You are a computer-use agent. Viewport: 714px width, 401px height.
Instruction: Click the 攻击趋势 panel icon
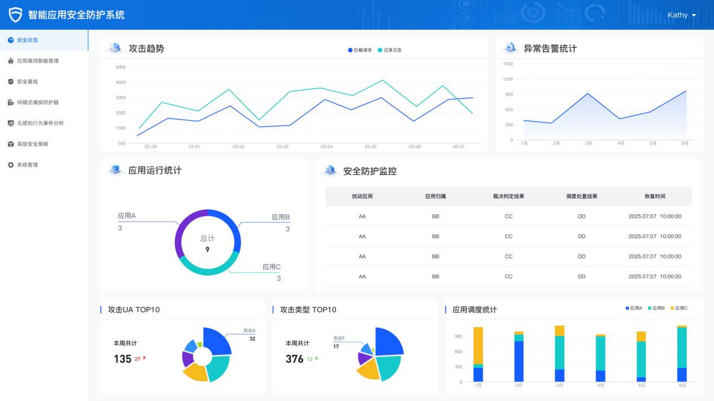(x=114, y=48)
